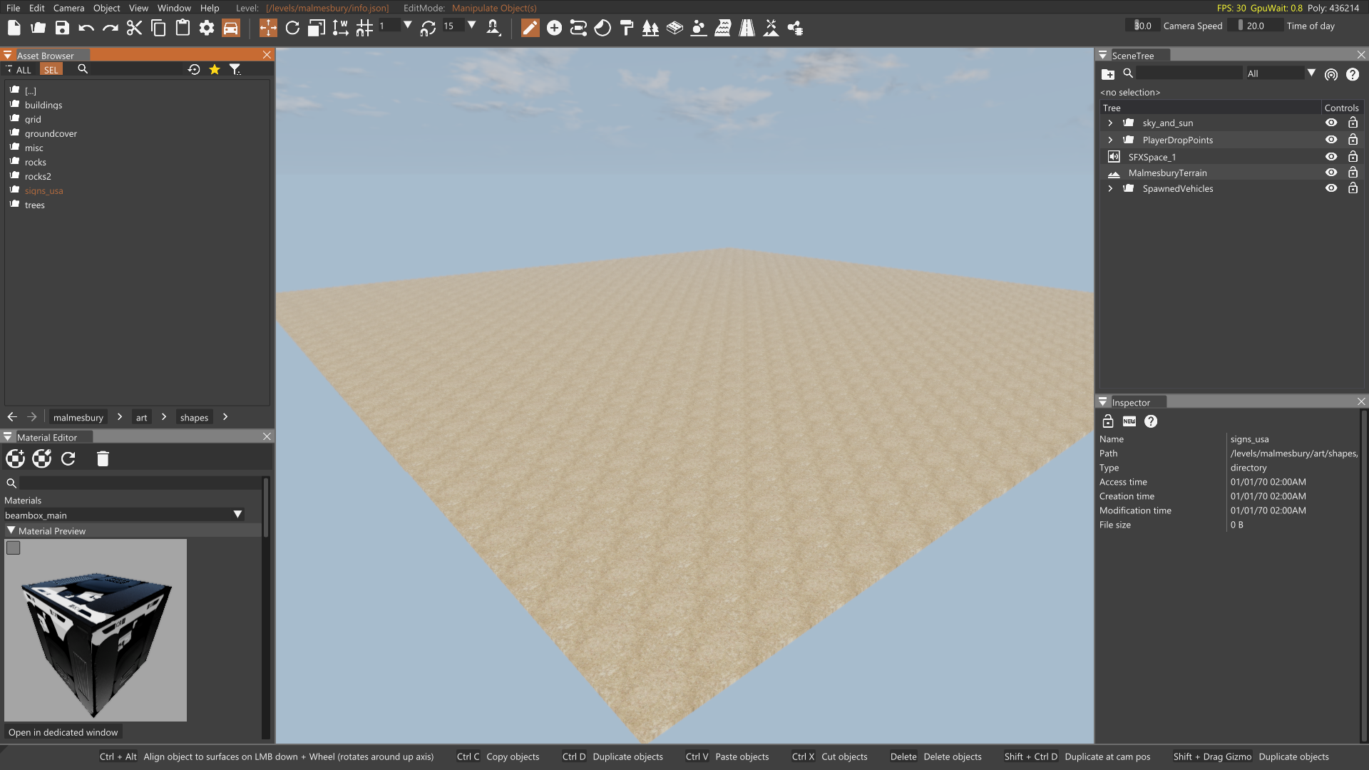Screen dimensions: 1369x770
Task: Collapse the Material Preview section
Action: pos(11,531)
